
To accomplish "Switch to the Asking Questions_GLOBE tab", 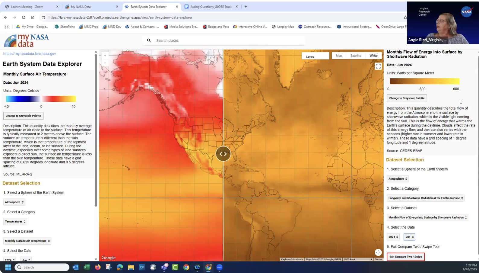I will pos(211,7).
